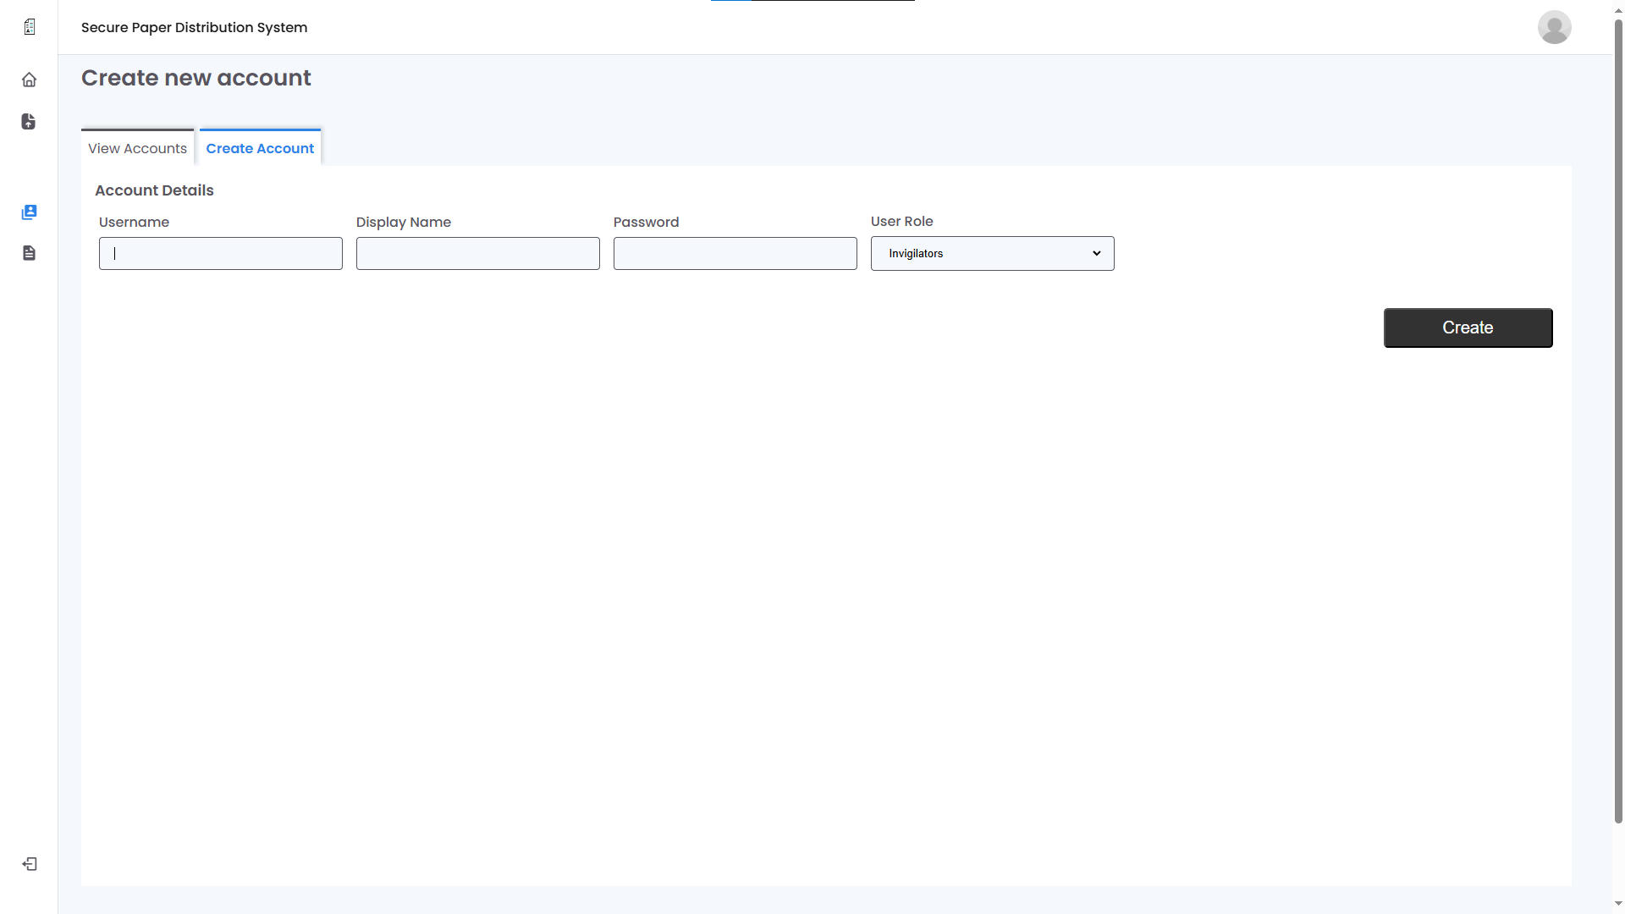Expand the User Role dropdown
The width and height of the screenshot is (1625, 914).
[x=992, y=254]
